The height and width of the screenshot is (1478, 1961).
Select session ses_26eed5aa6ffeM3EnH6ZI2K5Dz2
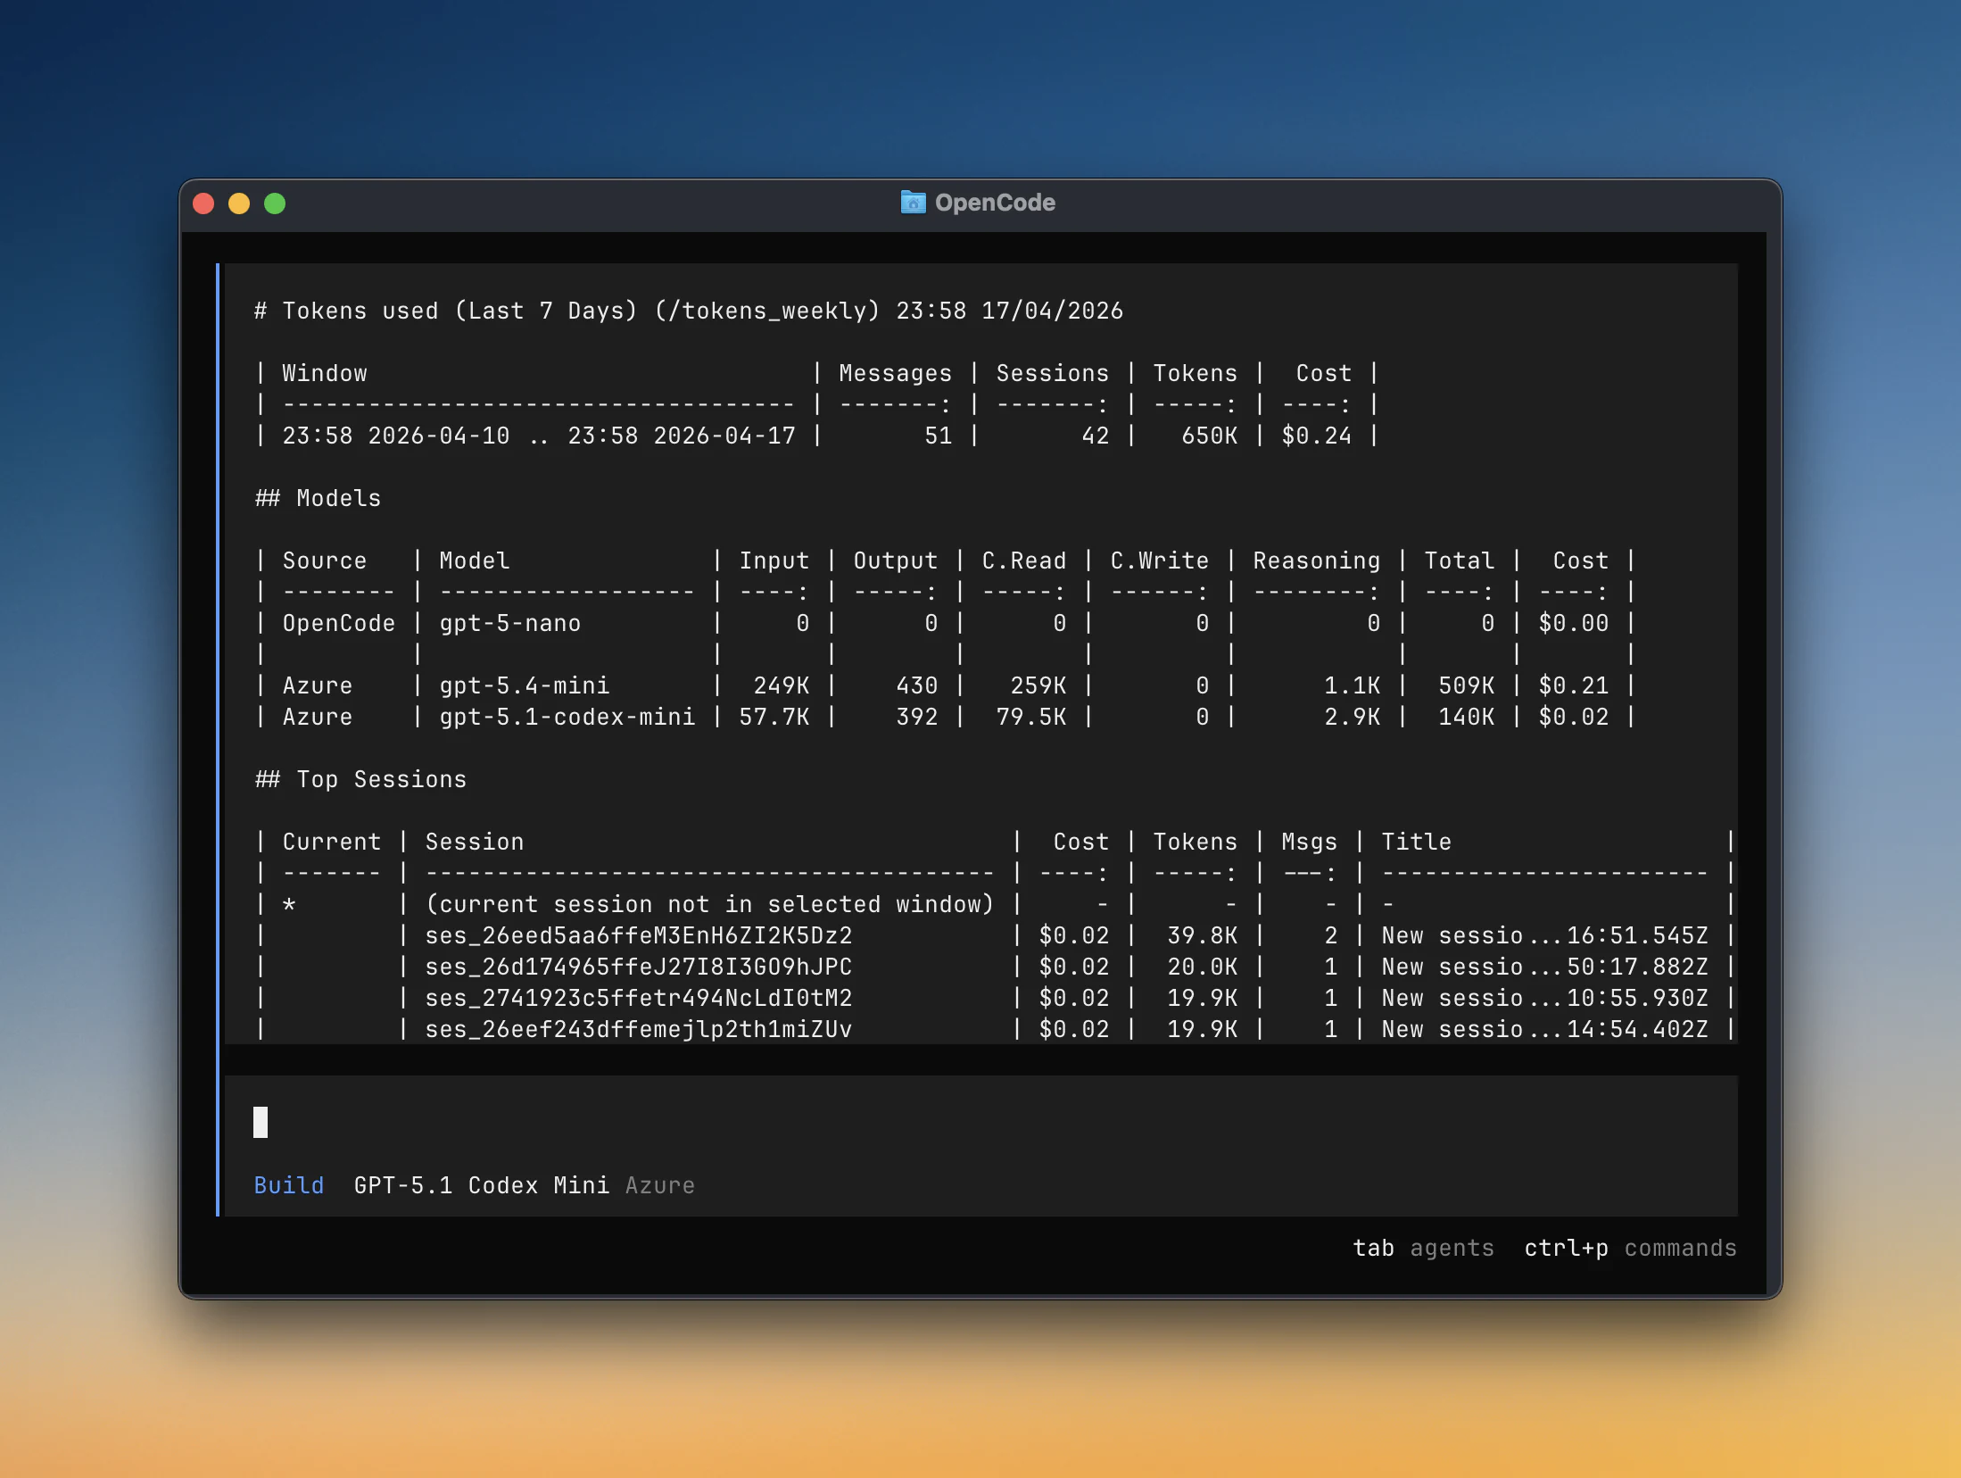[638, 935]
